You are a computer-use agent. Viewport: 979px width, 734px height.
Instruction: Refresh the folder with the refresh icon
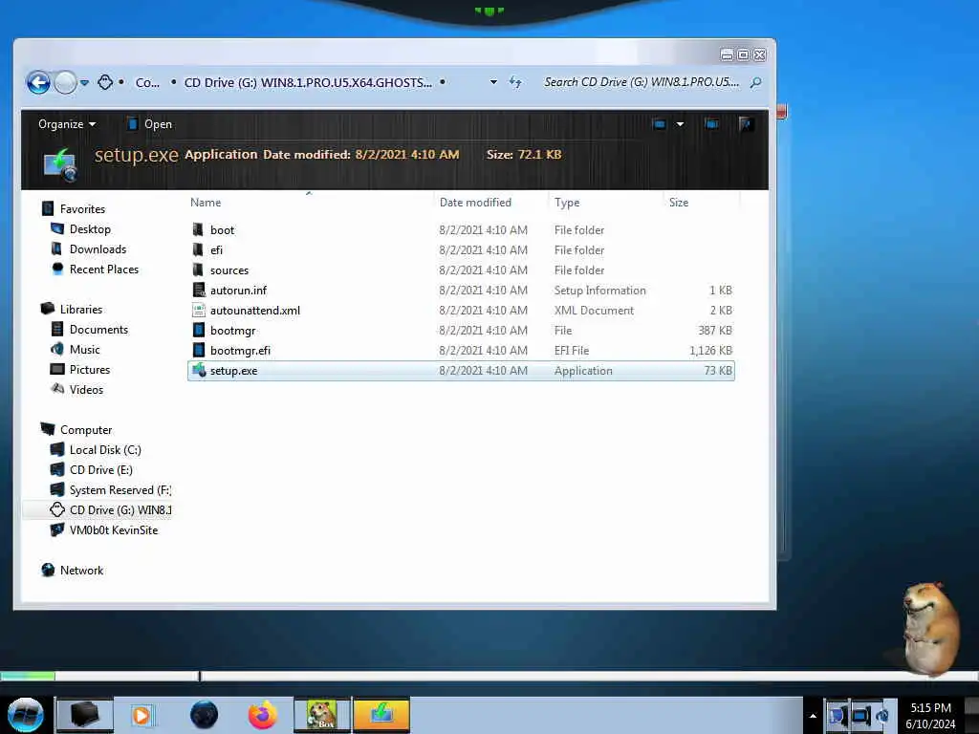515,82
